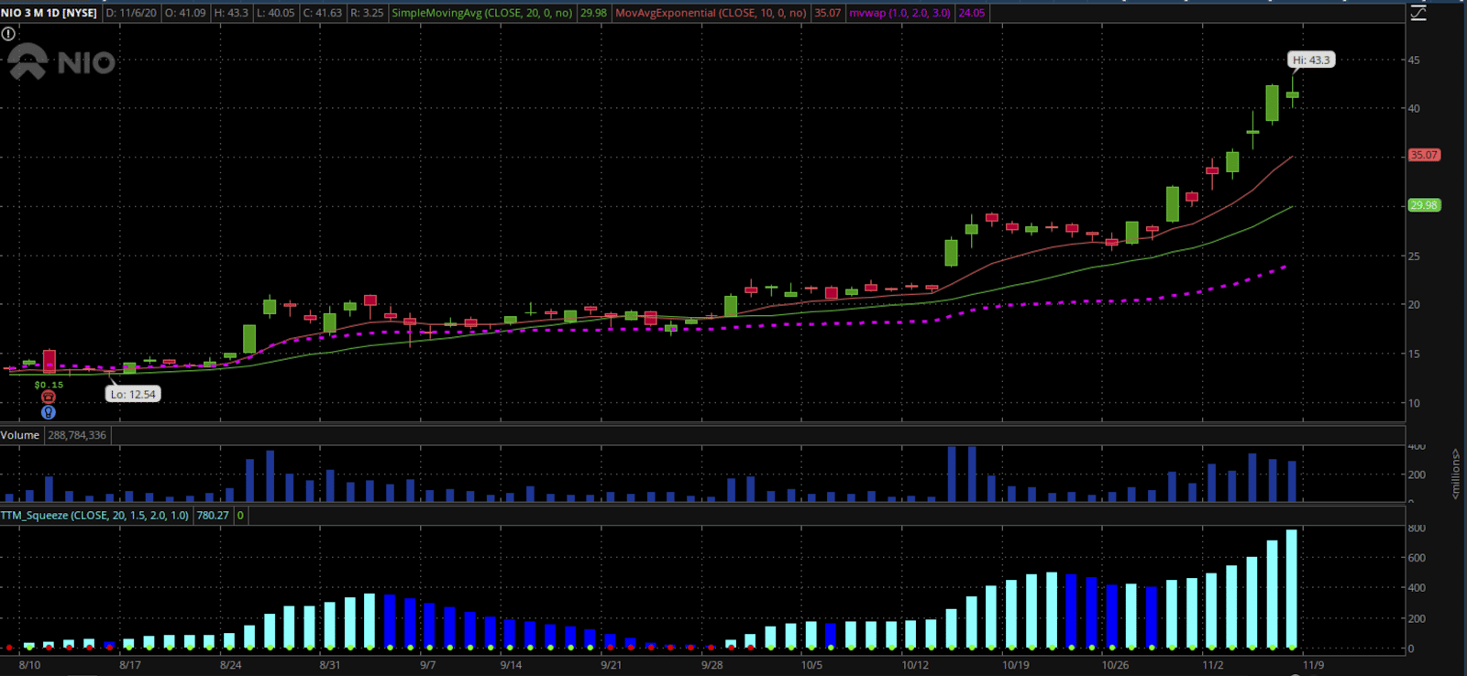Click the mvwap (1.0, 2.0, 3.0) study label

[899, 13]
